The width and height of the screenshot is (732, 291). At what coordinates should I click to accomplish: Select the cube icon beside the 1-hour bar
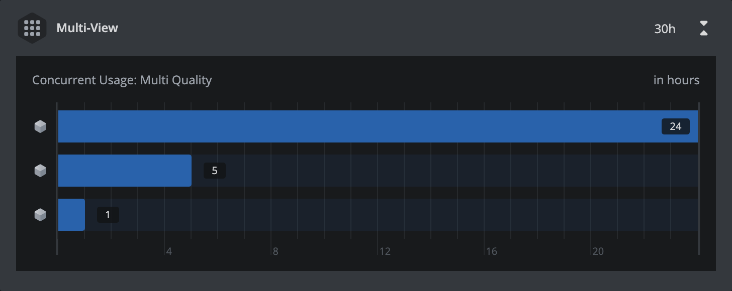(x=39, y=215)
